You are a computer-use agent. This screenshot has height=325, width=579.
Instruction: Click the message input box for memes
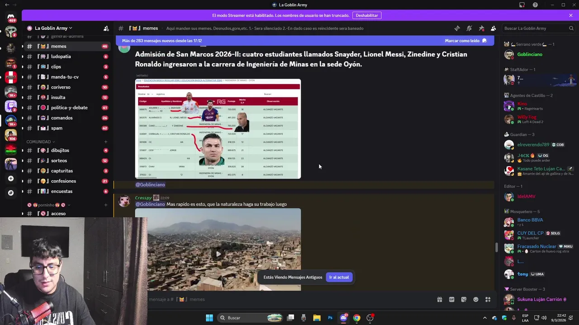(289, 299)
